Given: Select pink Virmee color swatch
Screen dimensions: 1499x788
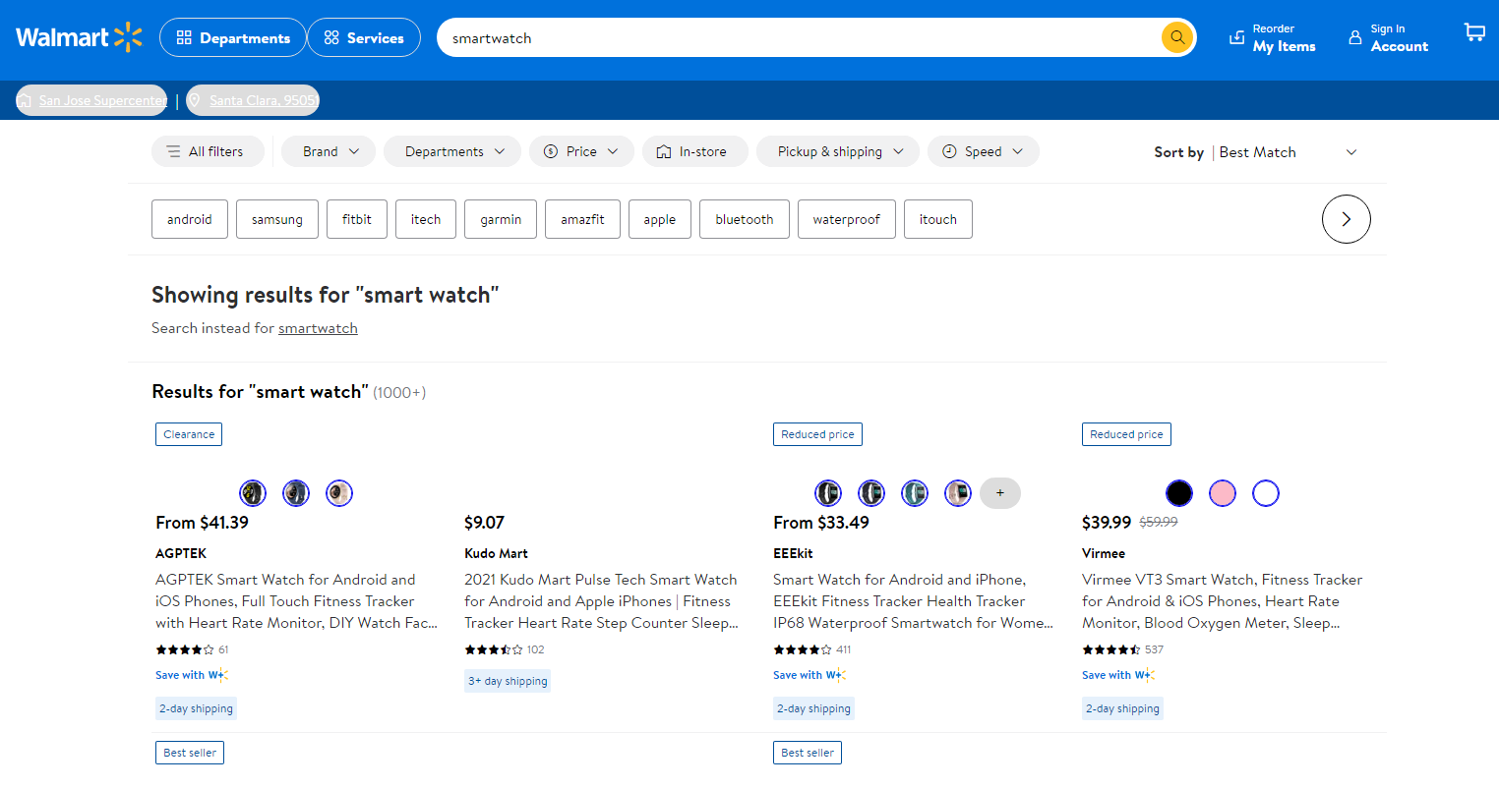Looking at the screenshot, I should [1223, 493].
